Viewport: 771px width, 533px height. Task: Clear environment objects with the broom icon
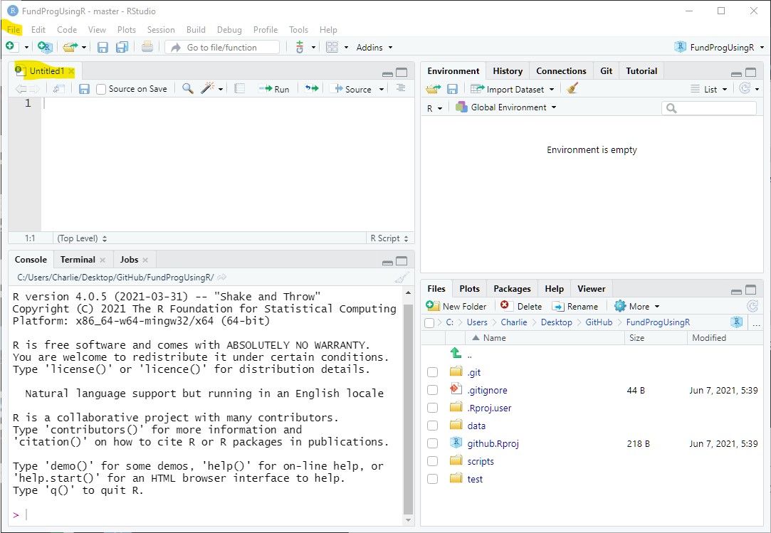pos(572,88)
